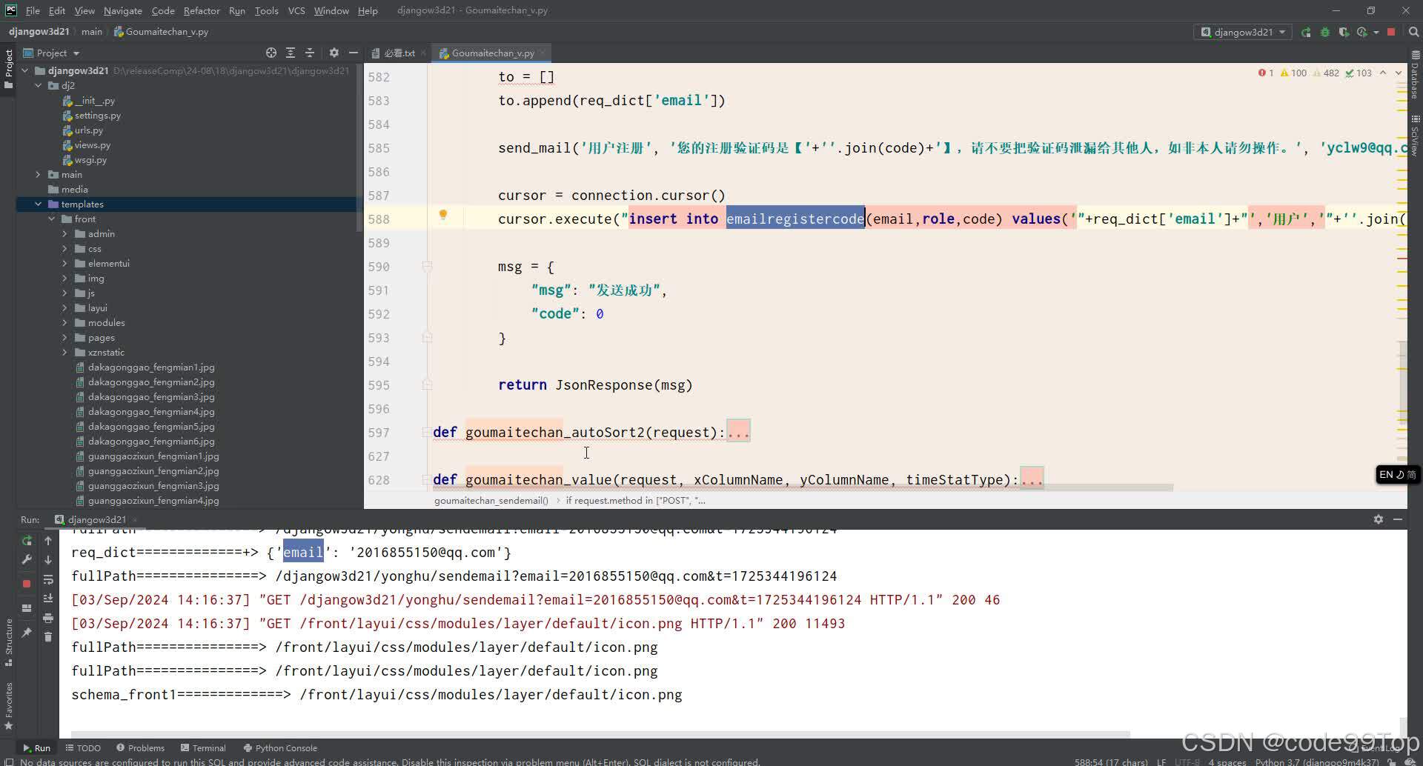Rerun djangow3d21 in the Run panel
Image resolution: width=1423 pixels, height=766 pixels.
click(x=27, y=541)
